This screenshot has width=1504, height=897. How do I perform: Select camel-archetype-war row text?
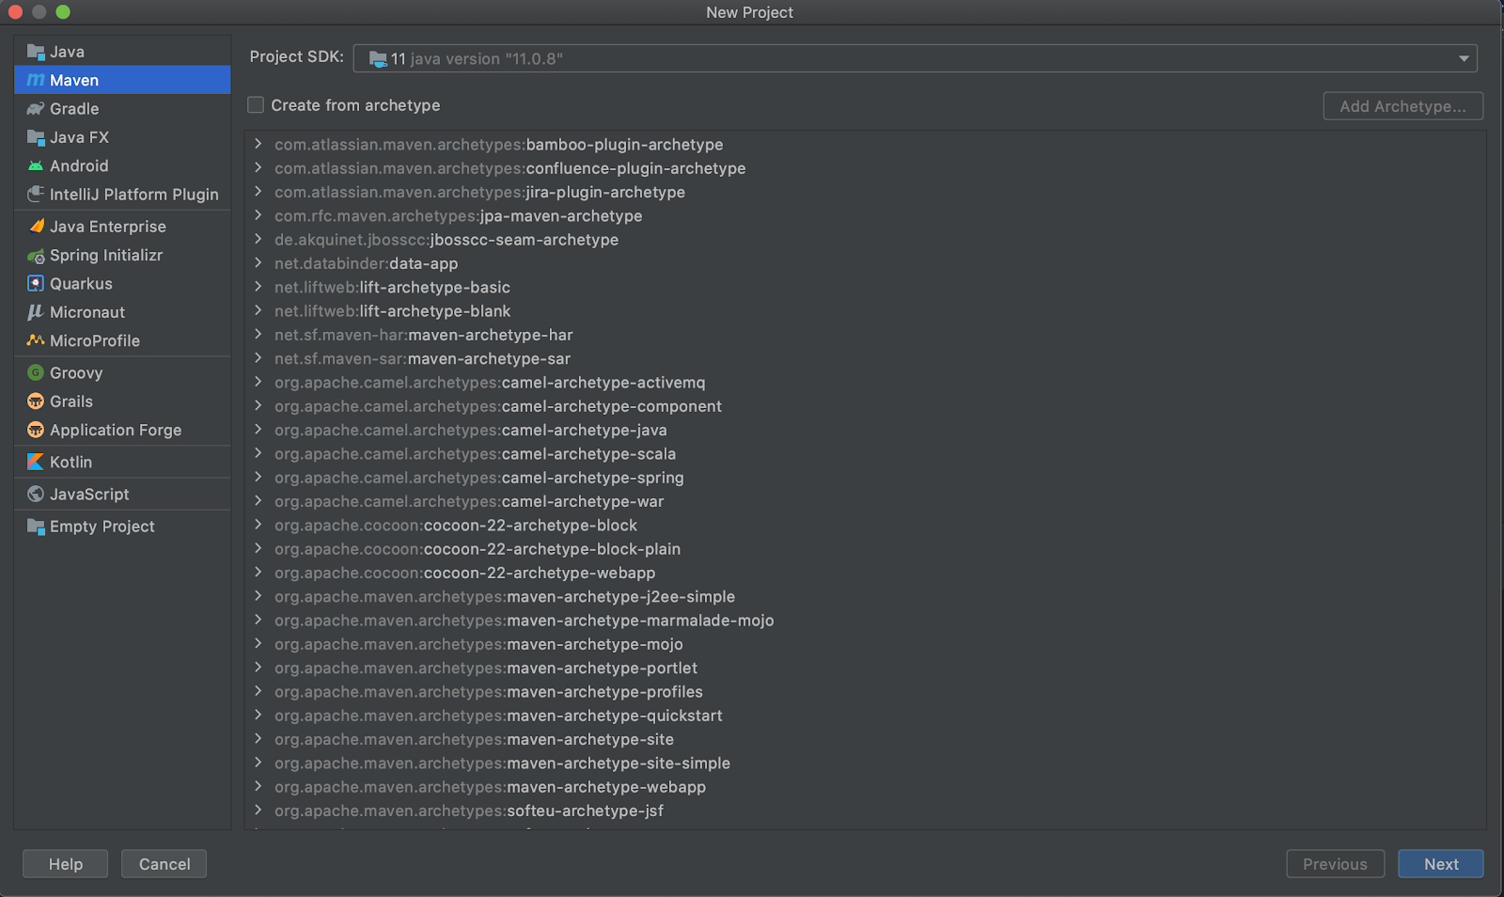click(x=469, y=501)
